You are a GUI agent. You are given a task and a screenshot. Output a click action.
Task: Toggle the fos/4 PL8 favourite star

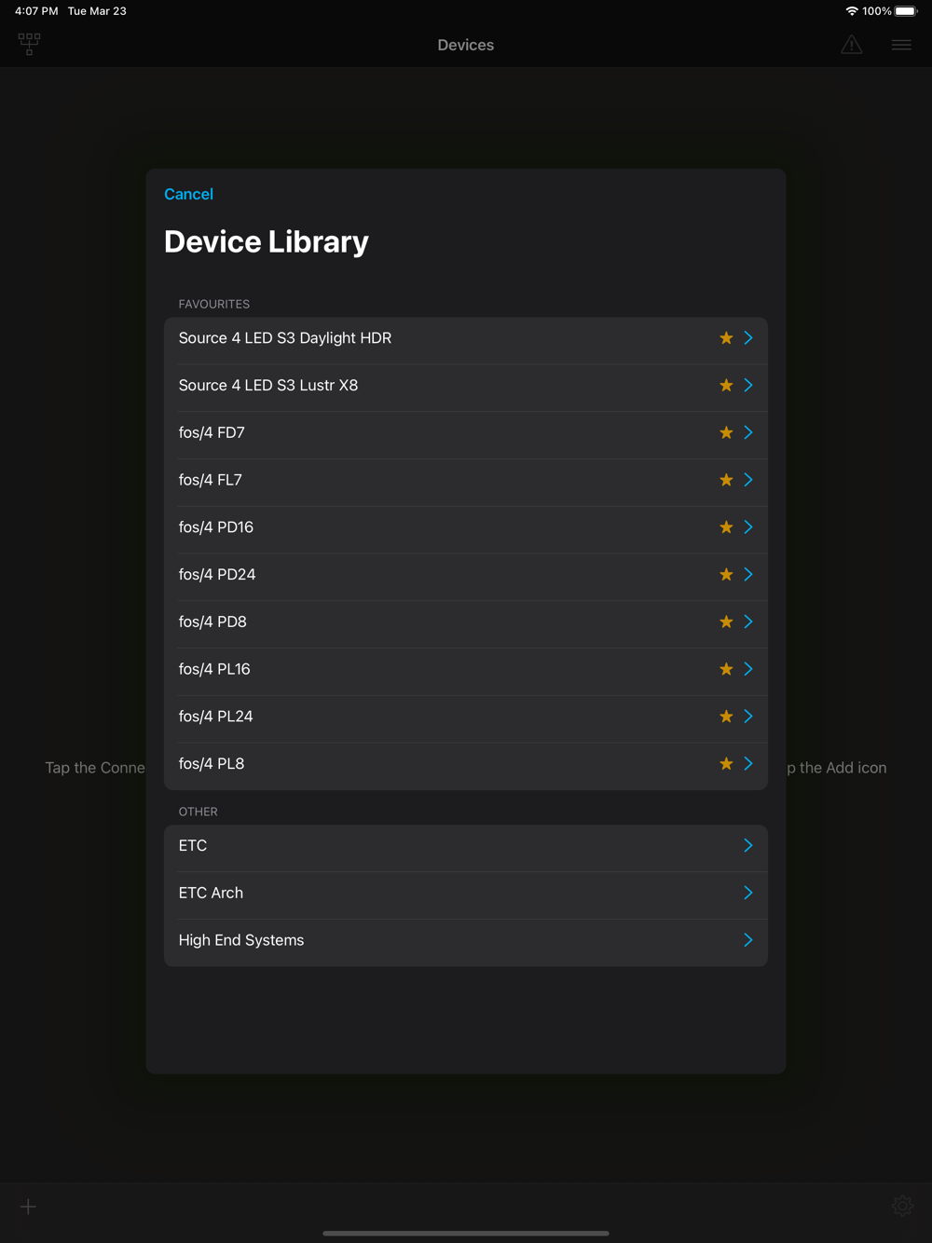(x=726, y=764)
